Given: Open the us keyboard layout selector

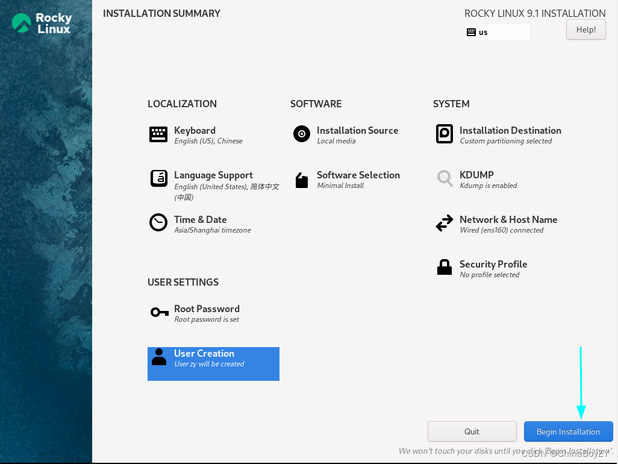Looking at the screenshot, I should pos(496,31).
